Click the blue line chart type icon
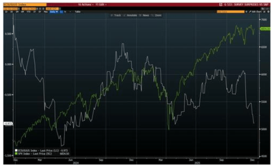Screen dimensions: 273x167 pos(61,12)
